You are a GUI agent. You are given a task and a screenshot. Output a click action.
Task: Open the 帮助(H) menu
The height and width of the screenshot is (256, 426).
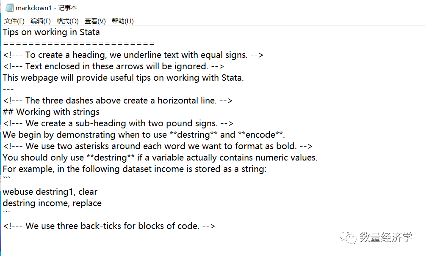(122, 21)
